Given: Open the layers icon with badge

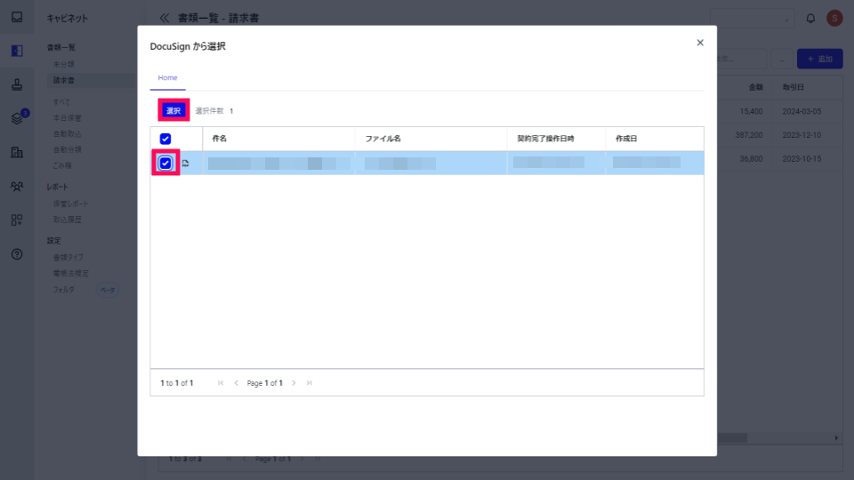Looking at the screenshot, I should click(x=17, y=118).
